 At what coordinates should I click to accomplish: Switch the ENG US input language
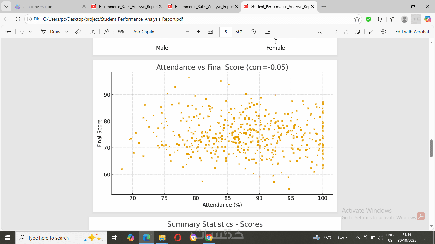tap(390, 238)
